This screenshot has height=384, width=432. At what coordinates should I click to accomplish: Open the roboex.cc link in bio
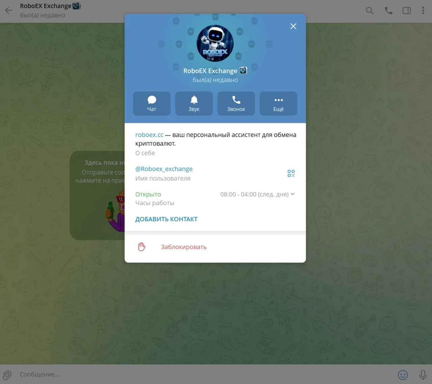(149, 135)
